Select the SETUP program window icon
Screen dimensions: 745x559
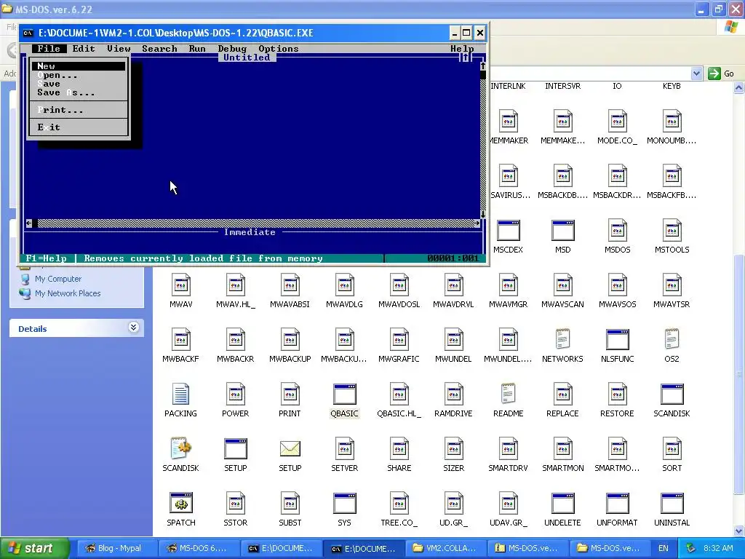coord(236,448)
